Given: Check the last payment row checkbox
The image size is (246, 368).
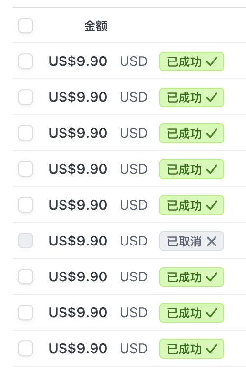Looking at the screenshot, I should [26, 348].
